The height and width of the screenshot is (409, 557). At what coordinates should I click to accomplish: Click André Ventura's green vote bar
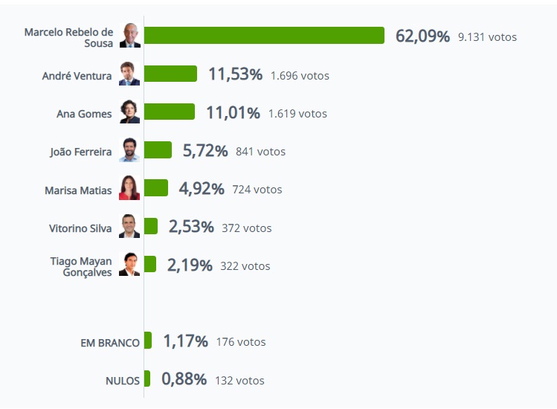(170, 74)
